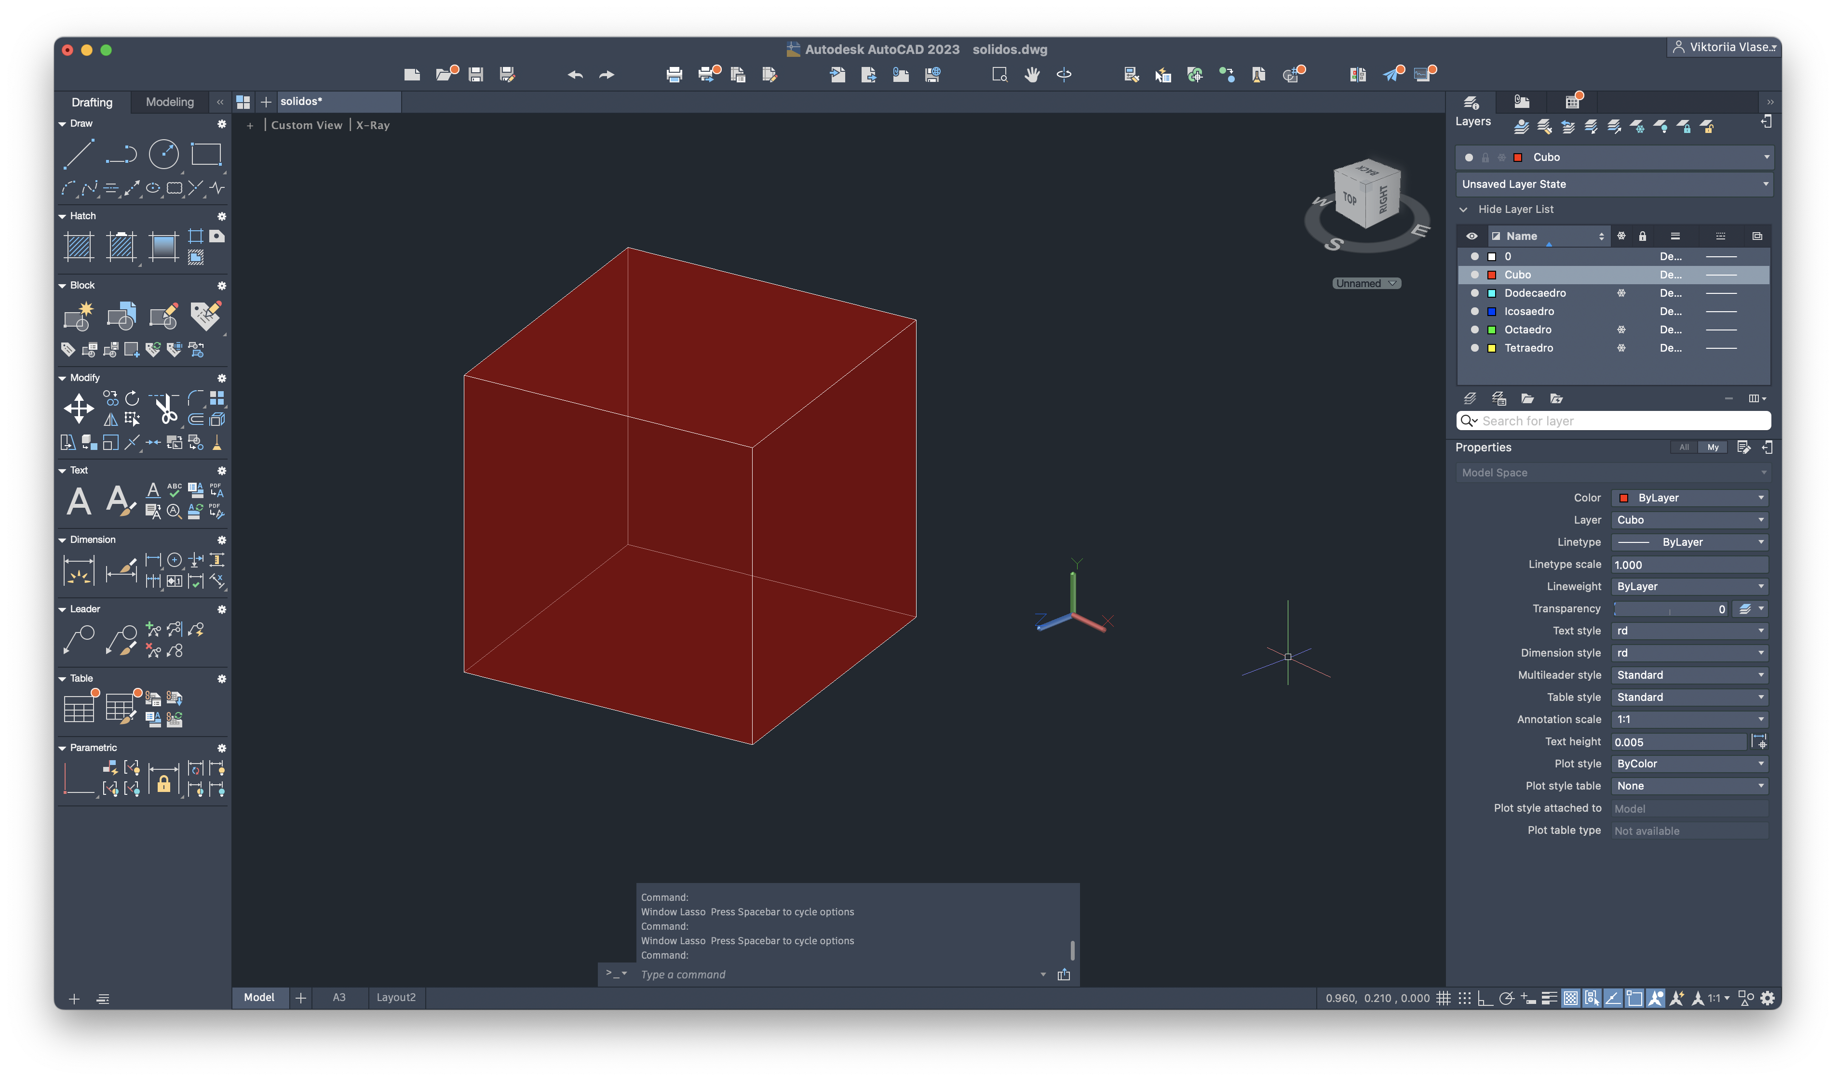Viewport: 1836px width, 1081px height.
Task: Click the Tetraedro layer yellow color swatch
Action: 1491,348
